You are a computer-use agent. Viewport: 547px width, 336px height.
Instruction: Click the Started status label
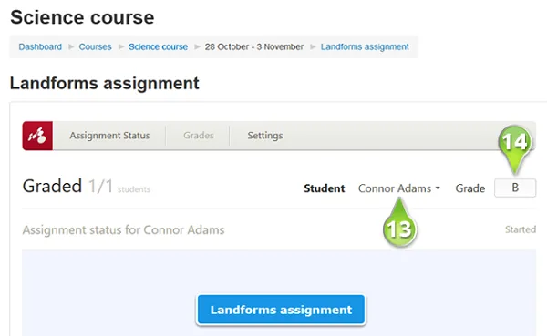[x=521, y=229]
